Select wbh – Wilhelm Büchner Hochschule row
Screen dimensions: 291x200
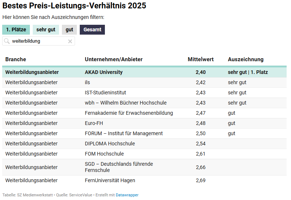click(126, 103)
